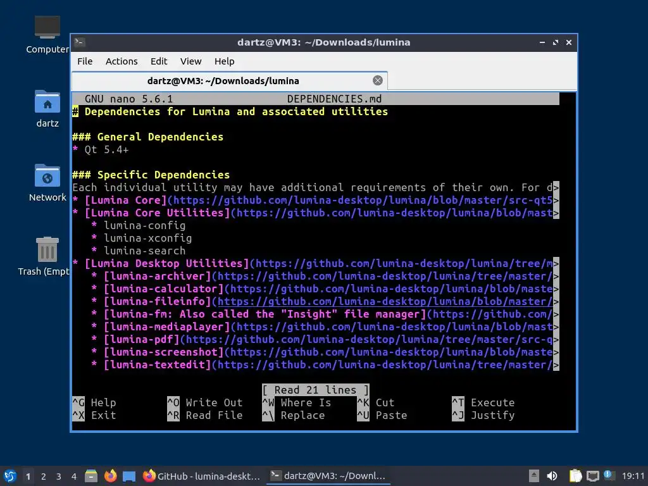
Task: Open the update notification tray icon
Action: 609,475
